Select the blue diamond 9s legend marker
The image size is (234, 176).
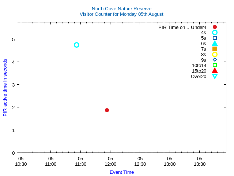point(215,60)
